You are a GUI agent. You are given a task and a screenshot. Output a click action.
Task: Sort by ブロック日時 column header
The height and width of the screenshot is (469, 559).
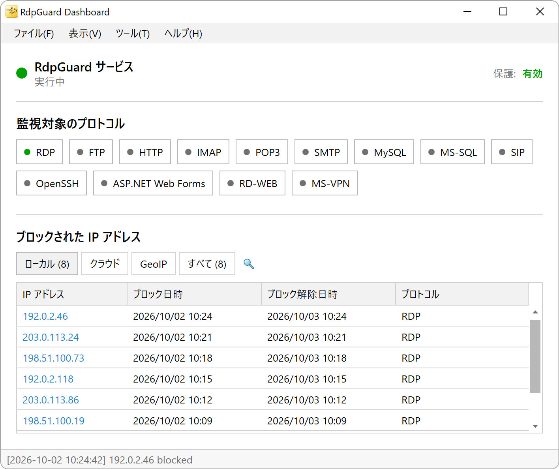click(194, 294)
